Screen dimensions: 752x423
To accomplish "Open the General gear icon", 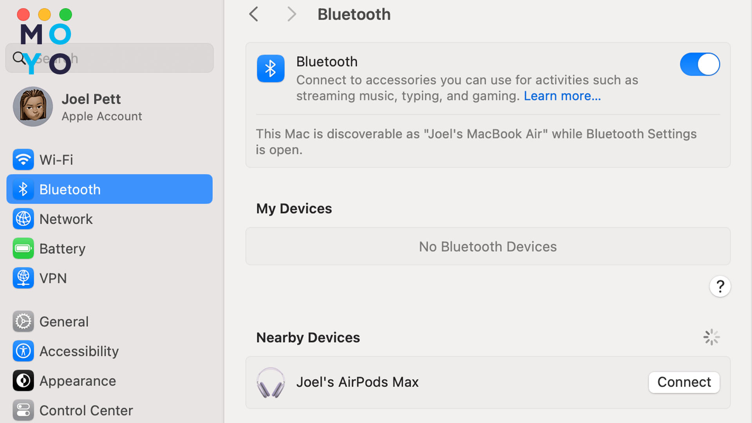I will pos(23,322).
